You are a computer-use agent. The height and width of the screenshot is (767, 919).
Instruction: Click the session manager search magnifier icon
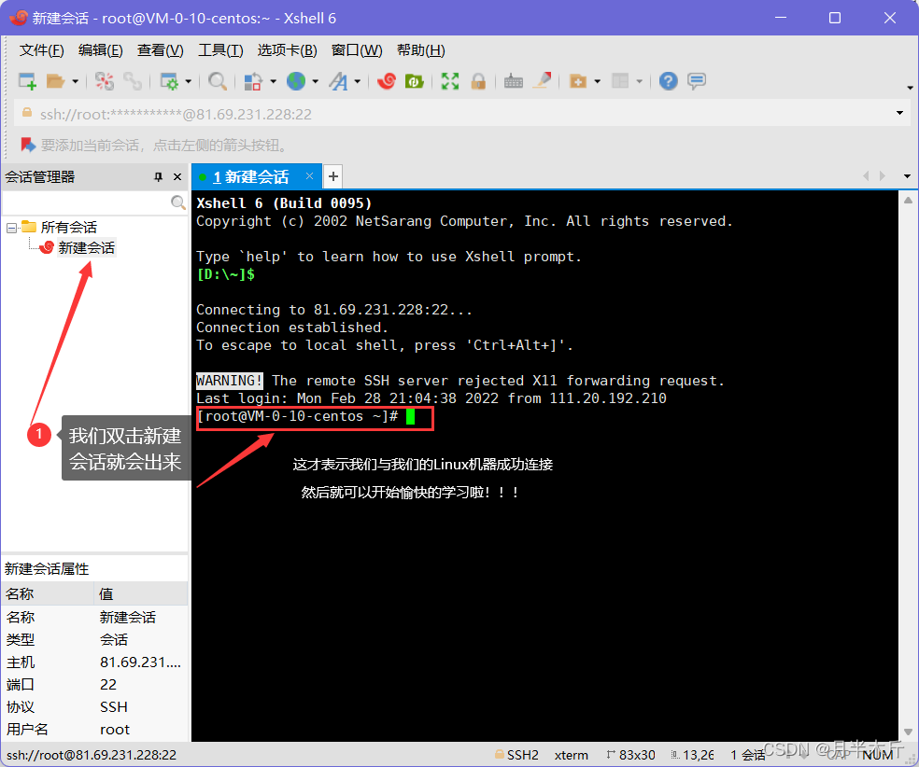click(x=178, y=202)
